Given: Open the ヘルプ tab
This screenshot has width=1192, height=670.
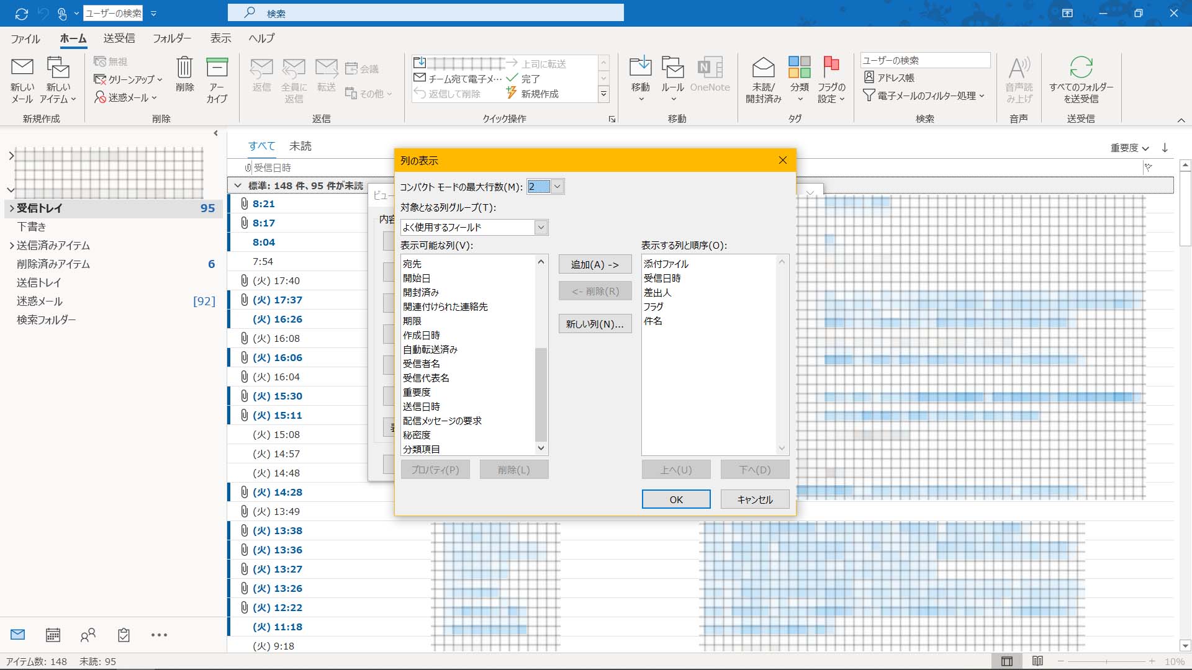Looking at the screenshot, I should click(261, 38).
